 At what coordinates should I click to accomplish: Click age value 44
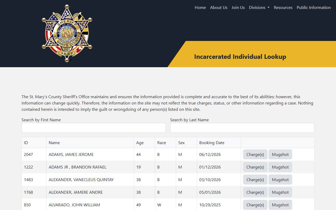[139, 154]
